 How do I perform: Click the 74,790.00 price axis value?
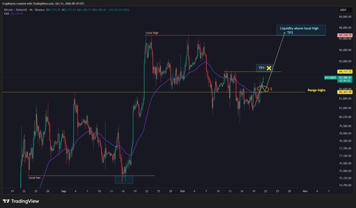coord(345,185)
